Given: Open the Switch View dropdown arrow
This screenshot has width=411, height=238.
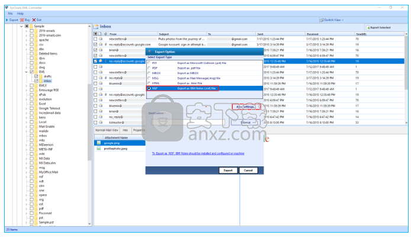Looking at the screenshot, I should pos(342,20).
